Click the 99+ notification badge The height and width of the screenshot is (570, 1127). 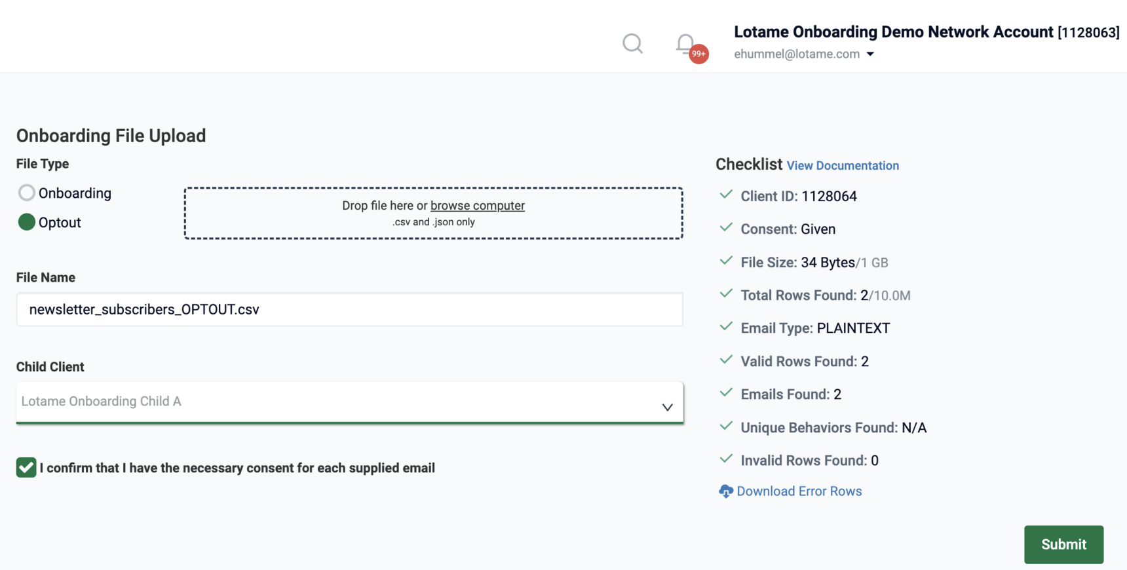click(x=699, y=54)
